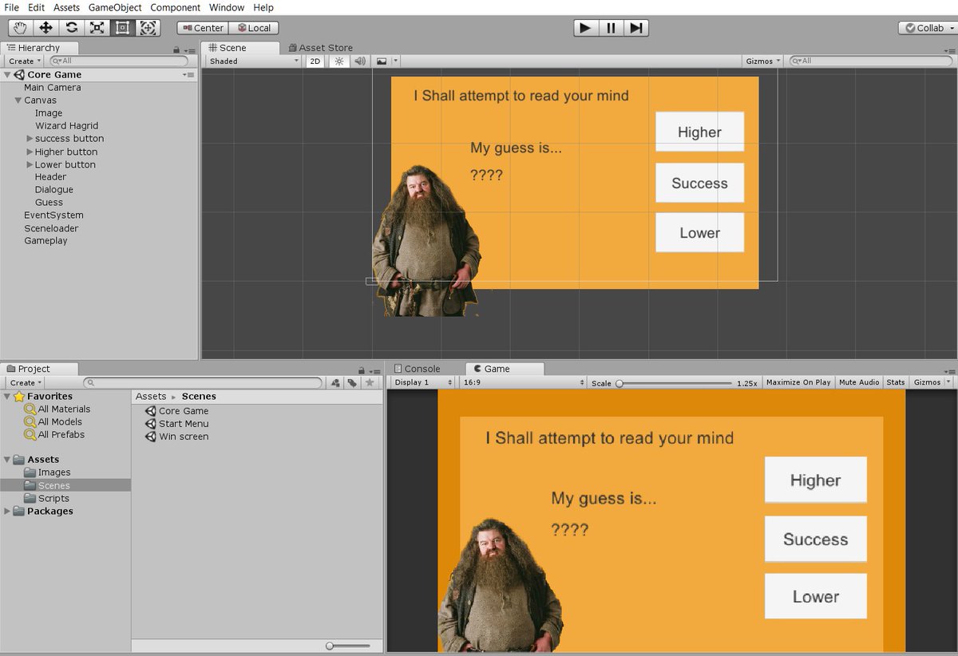Click Search by Label icon in Project
The height and width of the screenshot is (656, 958).
(352, 383)
